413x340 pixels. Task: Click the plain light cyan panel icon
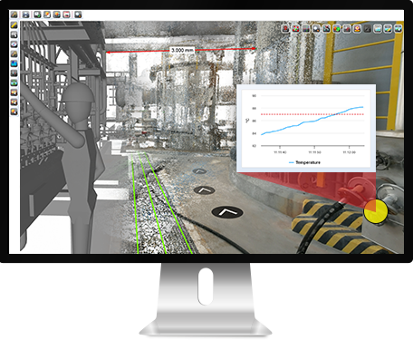click(x=378, y=29)
